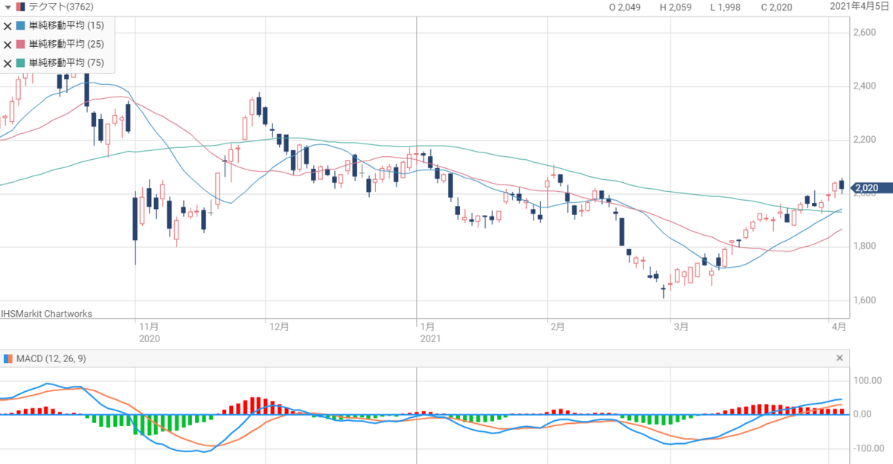Screen dimensions: 893x464
Task: Click the MACD indicator color icon
Action: (x=7, y=359)
